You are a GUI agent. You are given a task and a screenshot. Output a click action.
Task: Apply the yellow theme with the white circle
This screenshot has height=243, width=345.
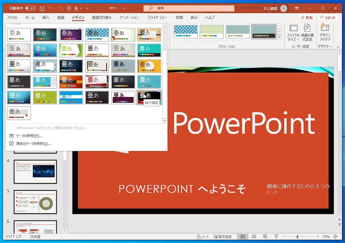149,66
